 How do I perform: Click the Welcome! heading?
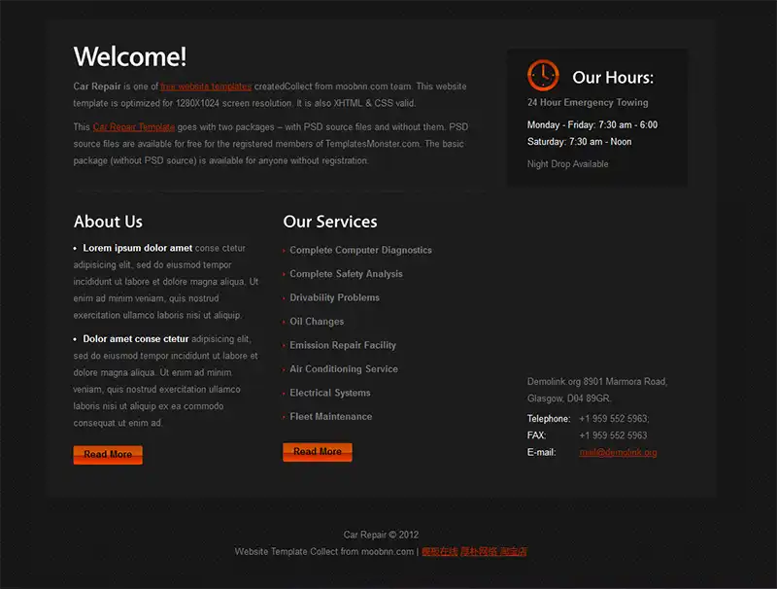pyautogui.click(x=130, y=56)
